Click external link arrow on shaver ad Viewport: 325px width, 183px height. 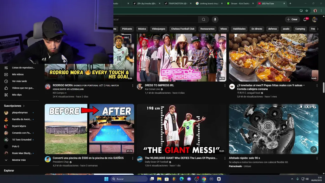314,150
